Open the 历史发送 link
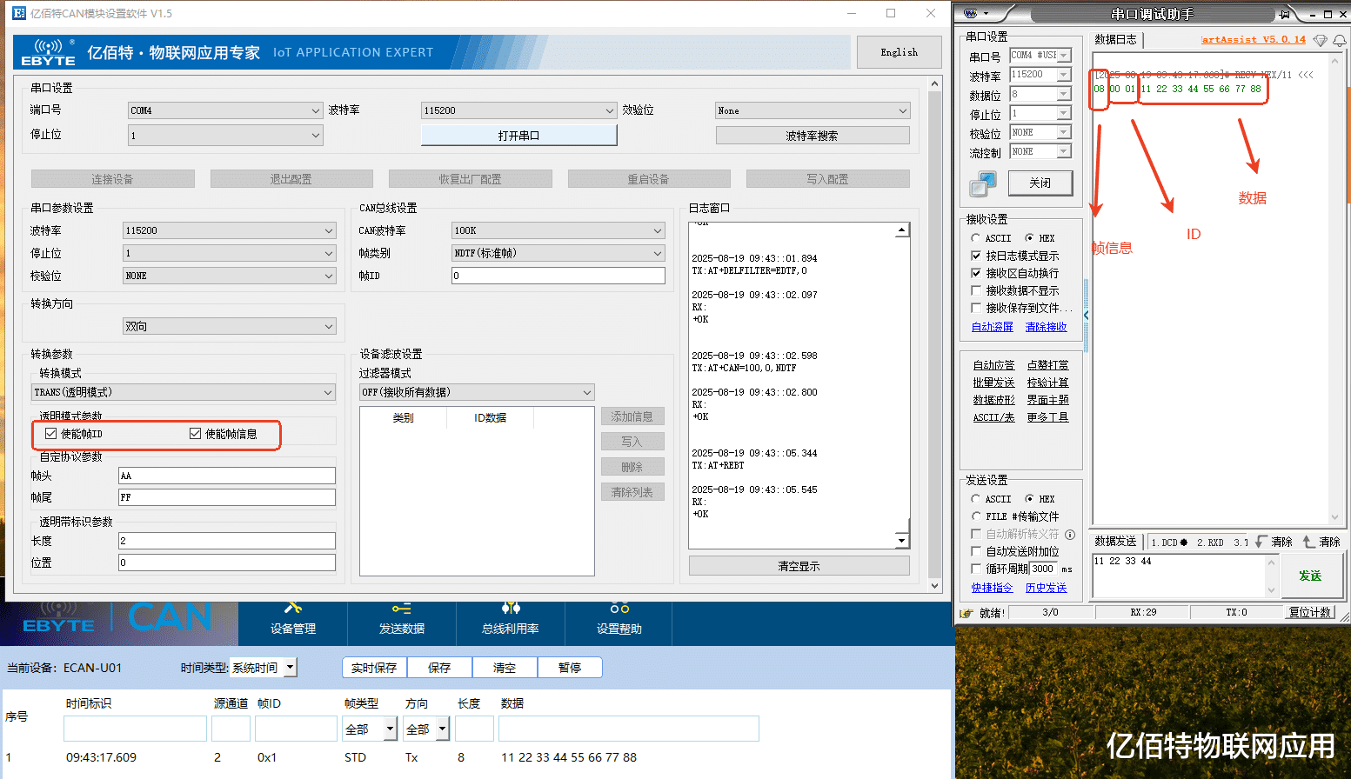This screenshot has width=1351, height=779. point(1046,588)
